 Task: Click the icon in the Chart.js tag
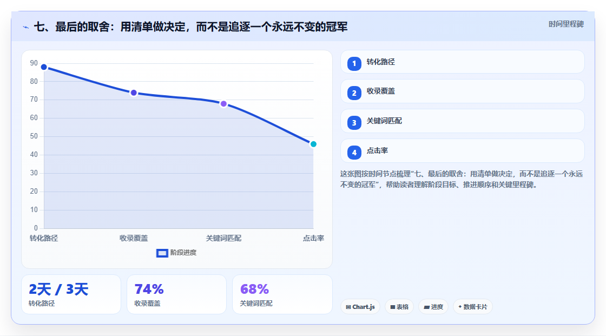pos(348,307)
